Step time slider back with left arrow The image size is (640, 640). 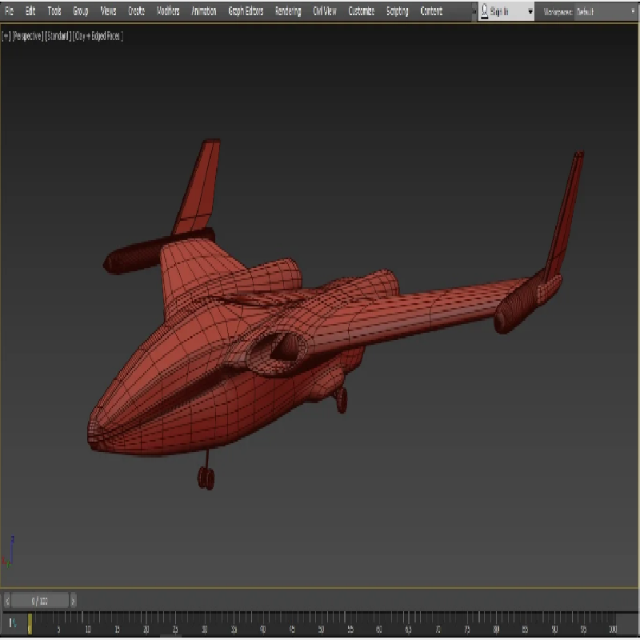(8, 600)
